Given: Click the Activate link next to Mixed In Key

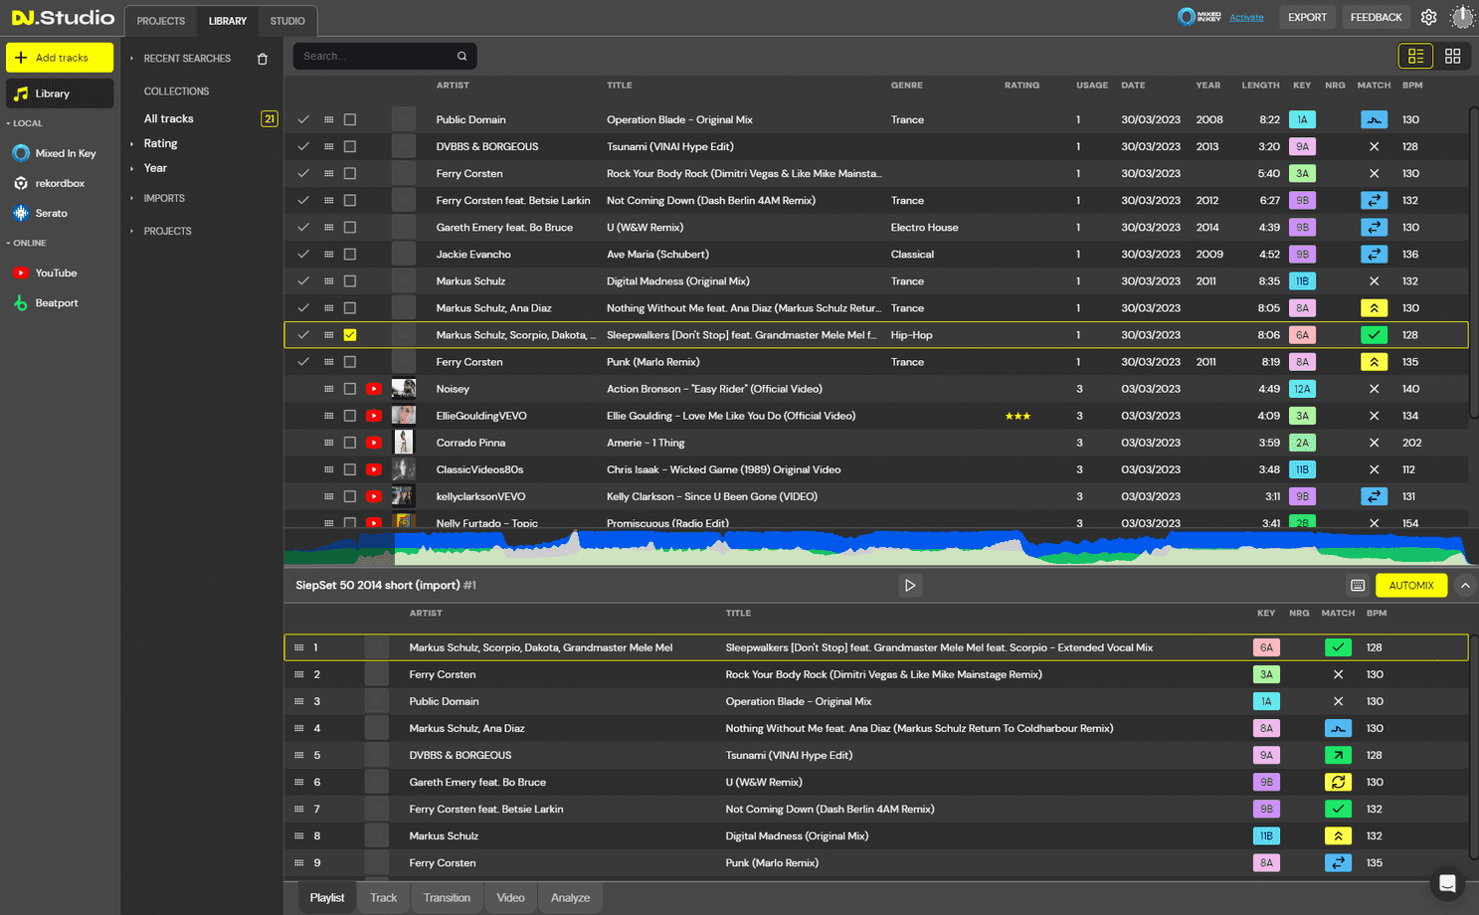Looking at the screenshot, I should click(x=1246, y=17).
